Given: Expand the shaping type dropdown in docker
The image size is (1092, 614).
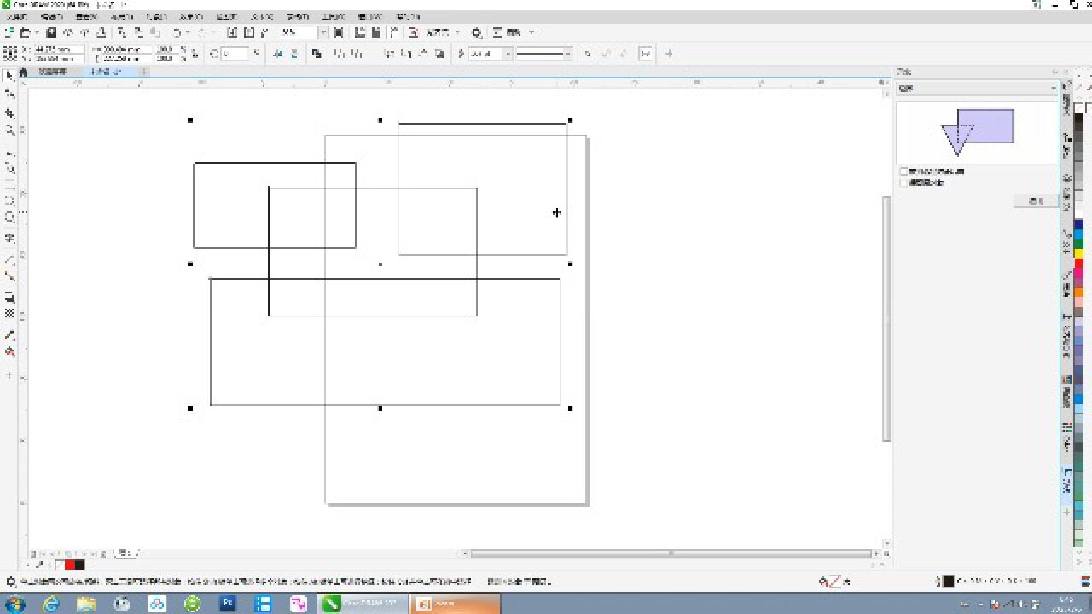Looking at the screenshot, I should (1054, 88).
